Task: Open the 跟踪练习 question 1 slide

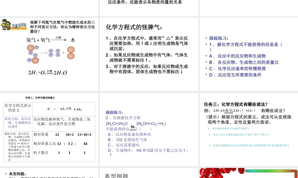Action: [x=249, y=54]
